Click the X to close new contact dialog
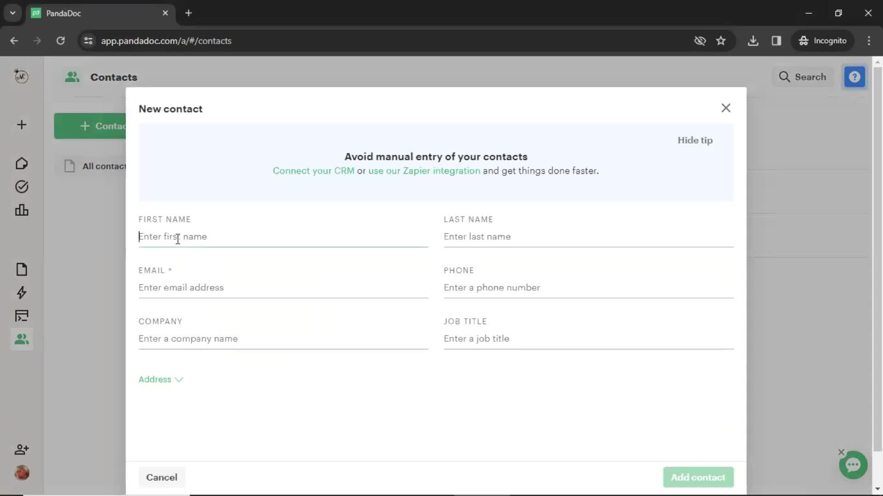The image size is (883, 496). [x=726, y=108]
